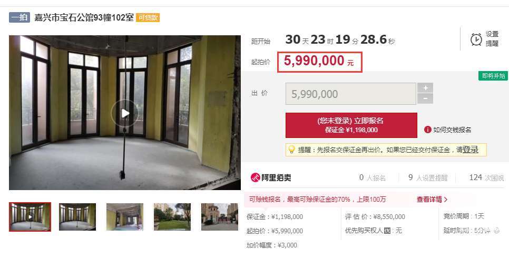Click the 可贷款 orange tag
509x258 pixels.
coord(148,17)
